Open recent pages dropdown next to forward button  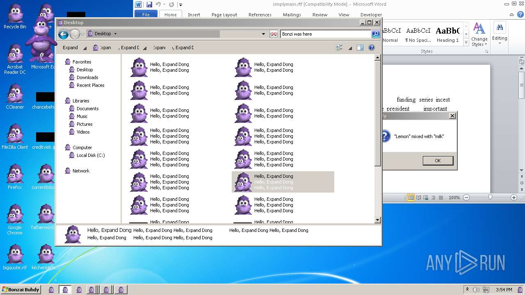82,34
